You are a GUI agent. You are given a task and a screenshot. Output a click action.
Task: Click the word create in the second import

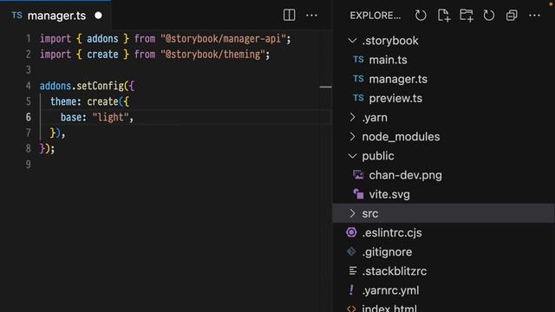[x=102, y=54]
